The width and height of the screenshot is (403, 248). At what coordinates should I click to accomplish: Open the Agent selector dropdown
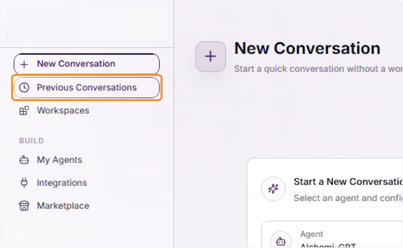332,235
